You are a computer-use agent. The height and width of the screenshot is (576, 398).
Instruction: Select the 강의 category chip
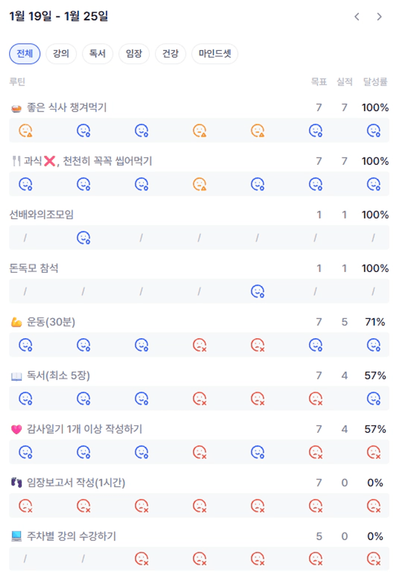pyautogui.click(x=61, y=54)
